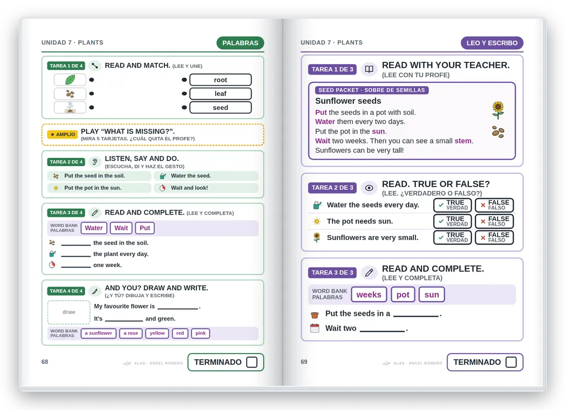Choose the 'Water' word bank chip

tap(94, 228)
